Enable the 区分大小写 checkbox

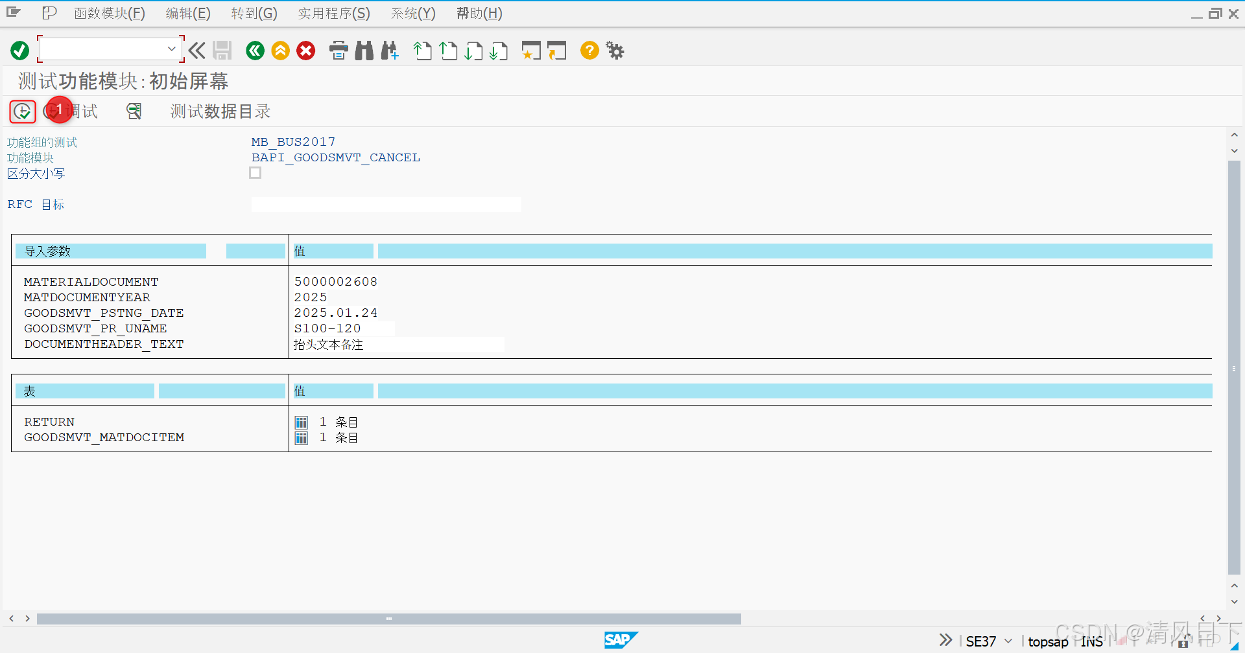(255, 172)
